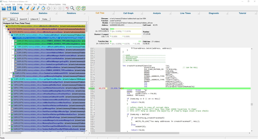The image size is (258, 139).
Task: Expand the getTypeFromAllocation node
Action: click(10, 79)
